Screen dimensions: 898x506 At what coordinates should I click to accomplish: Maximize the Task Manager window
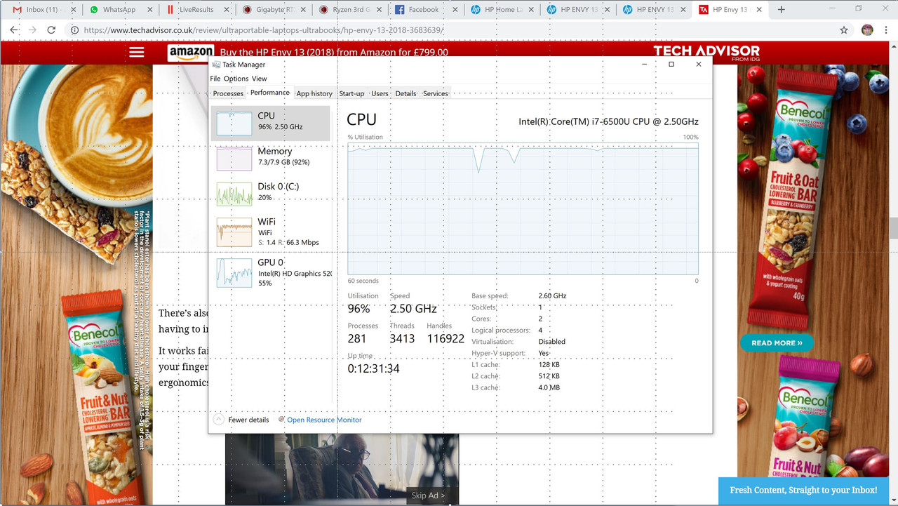coord(671,65)
